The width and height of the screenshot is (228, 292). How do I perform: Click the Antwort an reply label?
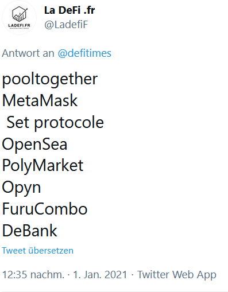(x=28, y=53)
